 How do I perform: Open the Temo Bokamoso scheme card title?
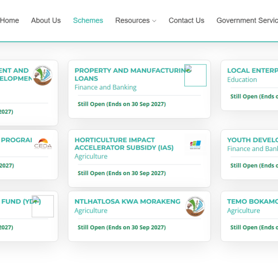(x=253, y=202)
